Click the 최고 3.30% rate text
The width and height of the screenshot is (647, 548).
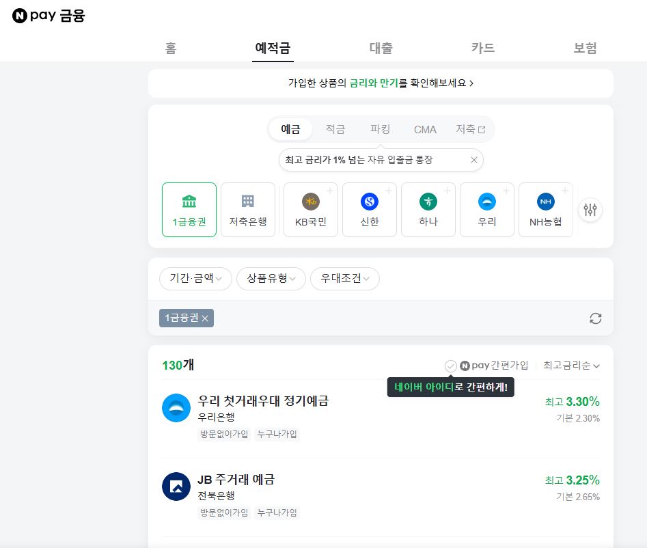572,402
